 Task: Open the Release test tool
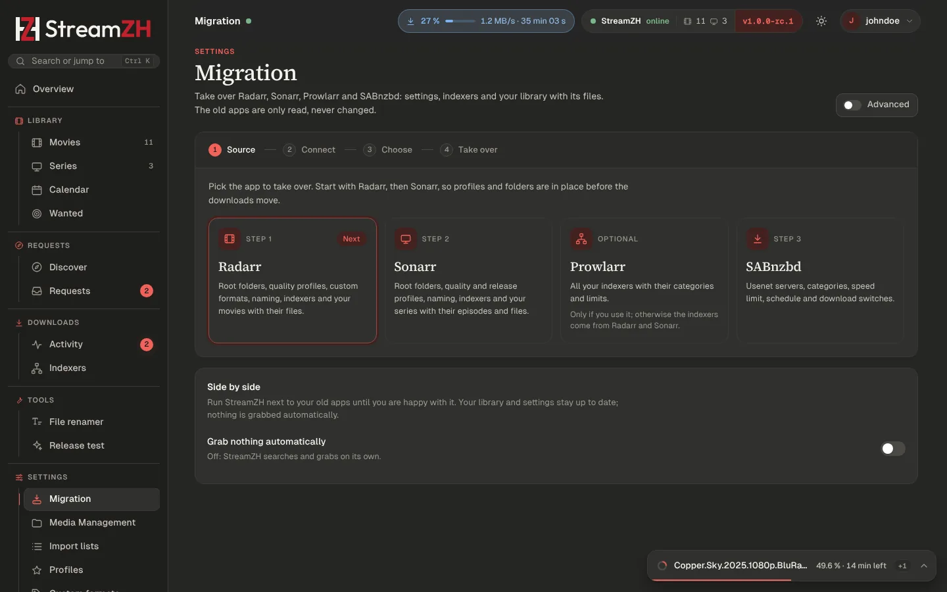(91, 445)
